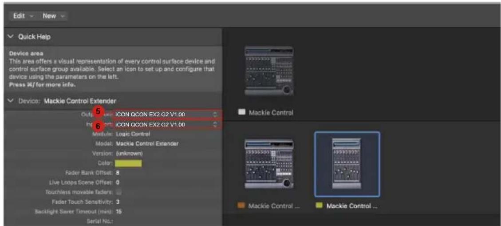Click white color square beside Mackie Control label

point(242,112)
